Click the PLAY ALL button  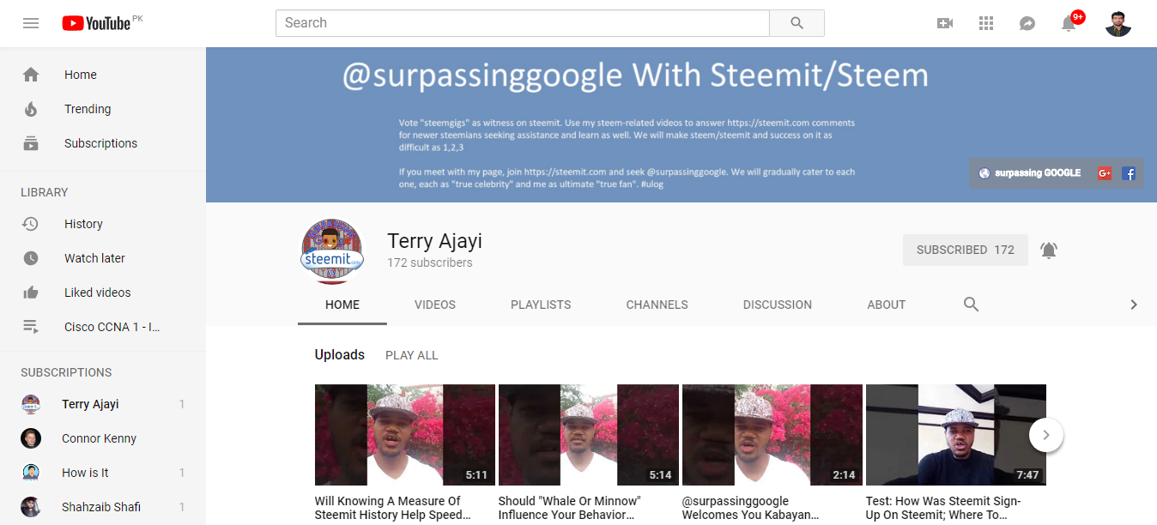(412, 355)
